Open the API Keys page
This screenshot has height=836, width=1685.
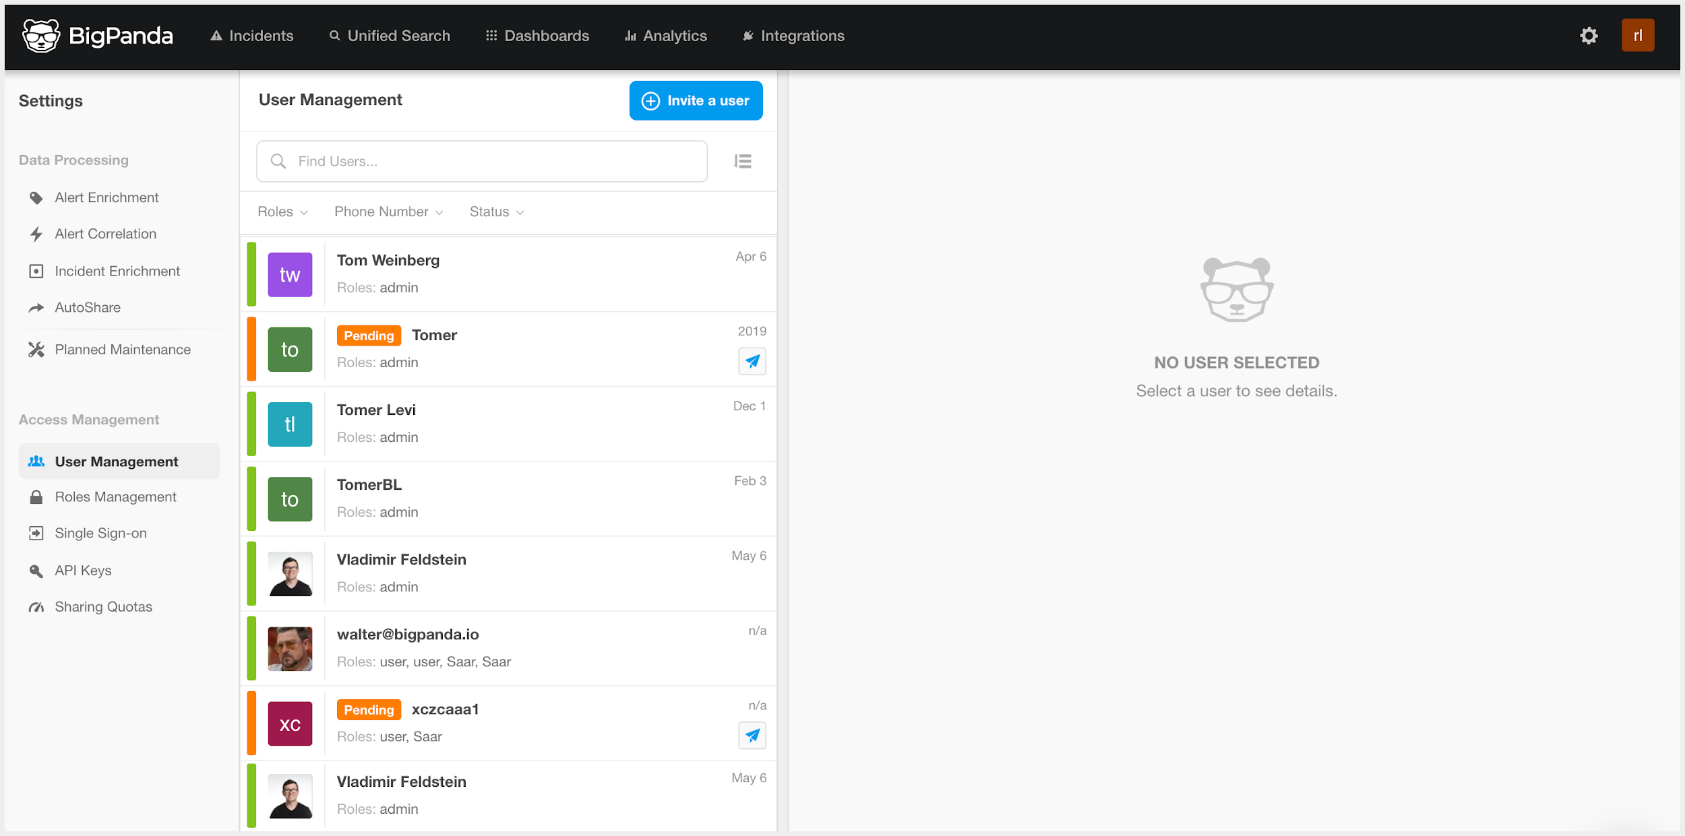pyautogui.click(x=82, y=570)
